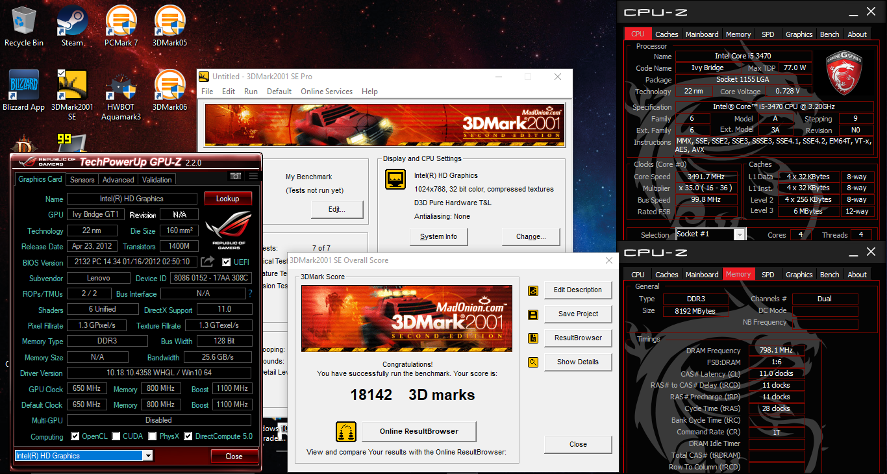
Task: Click the BIOS export arrow icon in GPU-Z
Action: (207, 262)
